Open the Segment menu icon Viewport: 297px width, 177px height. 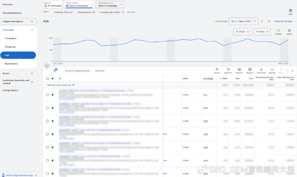pyautogui.click(x=228, y=71)
